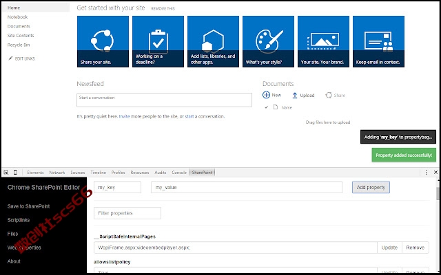Open the What's your style tile
This screenshot has height=275, width=441.
[x=268, y=41]
